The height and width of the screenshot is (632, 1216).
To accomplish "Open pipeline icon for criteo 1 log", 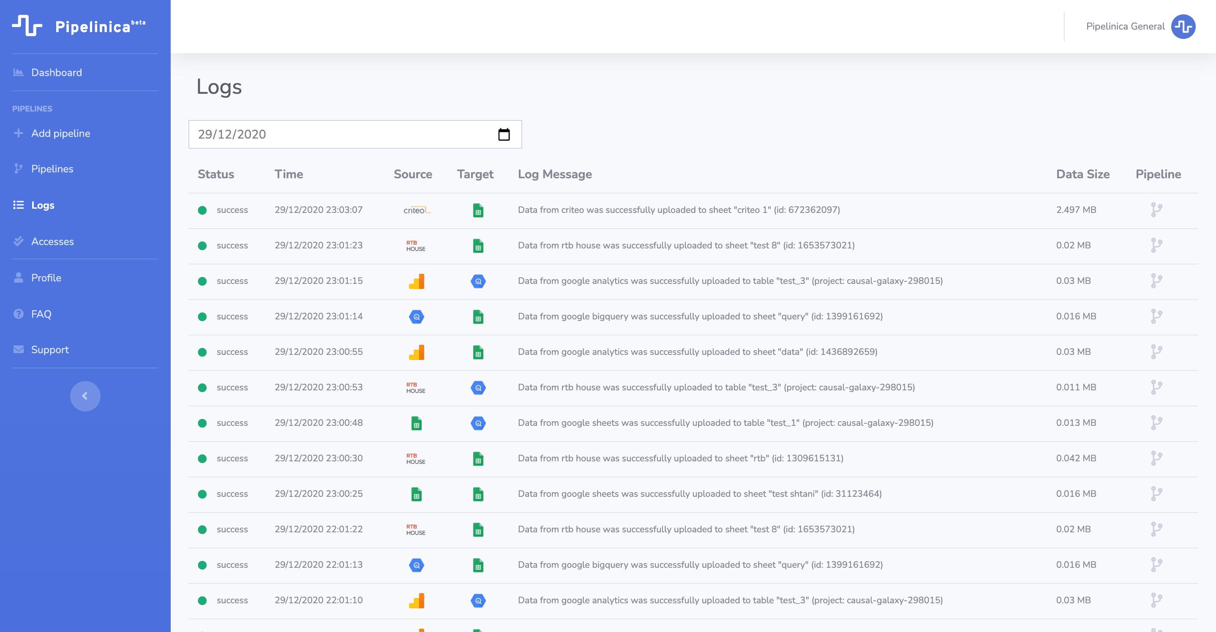I will (x=1156, y=210).
